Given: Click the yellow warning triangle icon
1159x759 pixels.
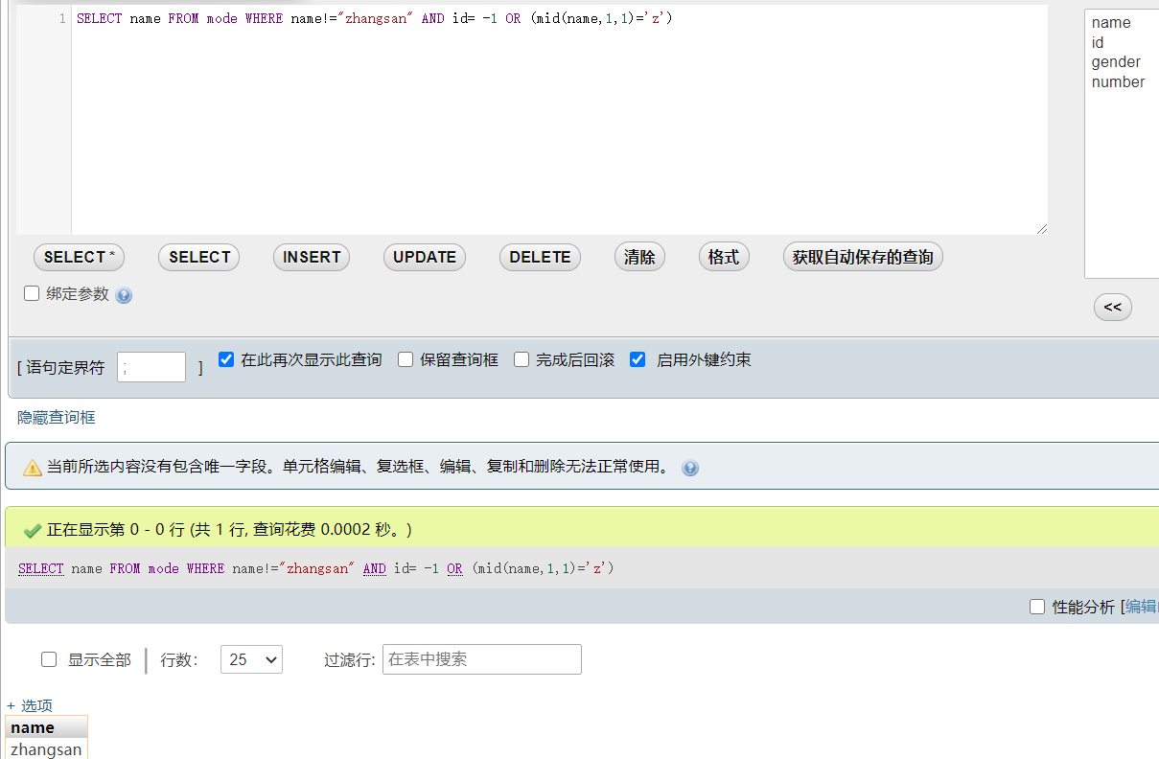Looking at the screenshot, I should pos(33,468).
